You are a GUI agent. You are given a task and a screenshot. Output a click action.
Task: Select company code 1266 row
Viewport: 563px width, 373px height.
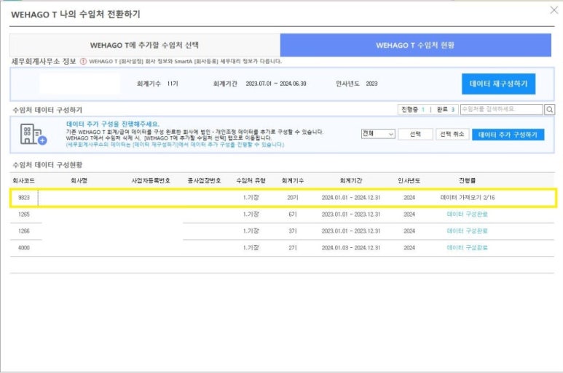pos(283,231)
